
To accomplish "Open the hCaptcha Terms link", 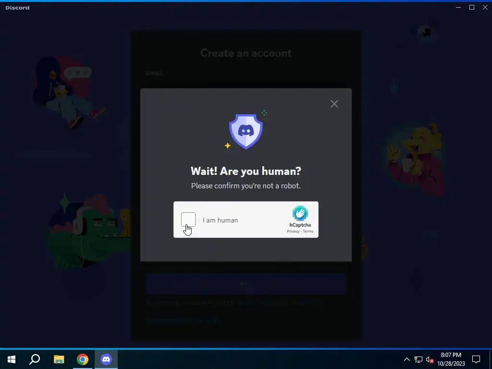I will (x=308, y=231).
